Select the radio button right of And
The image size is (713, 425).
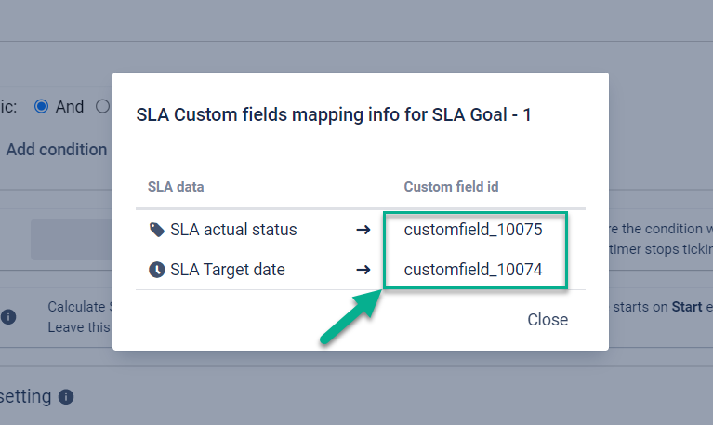[102, 106]
